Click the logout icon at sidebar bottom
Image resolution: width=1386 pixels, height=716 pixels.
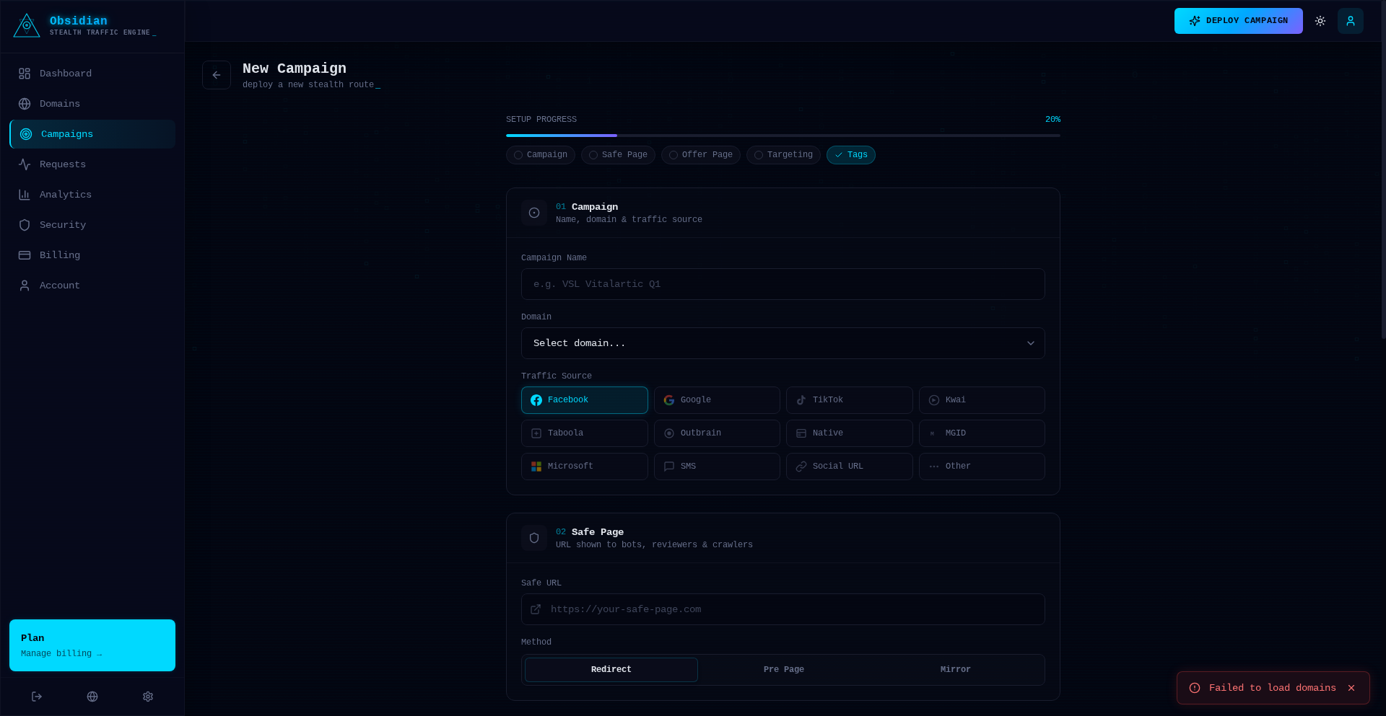point(37,697)
